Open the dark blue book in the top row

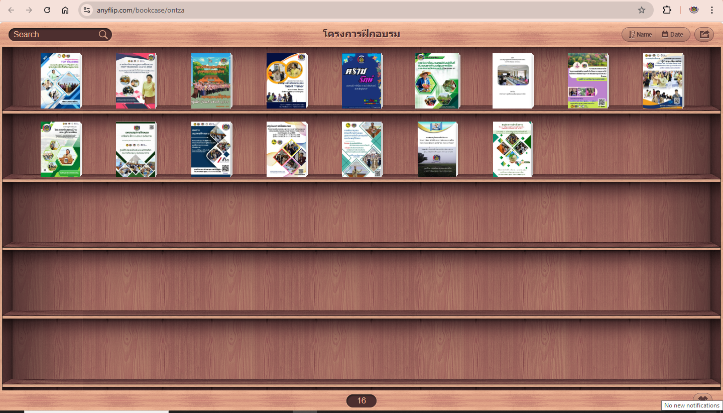pyautogui.click(x=362, y=81)
